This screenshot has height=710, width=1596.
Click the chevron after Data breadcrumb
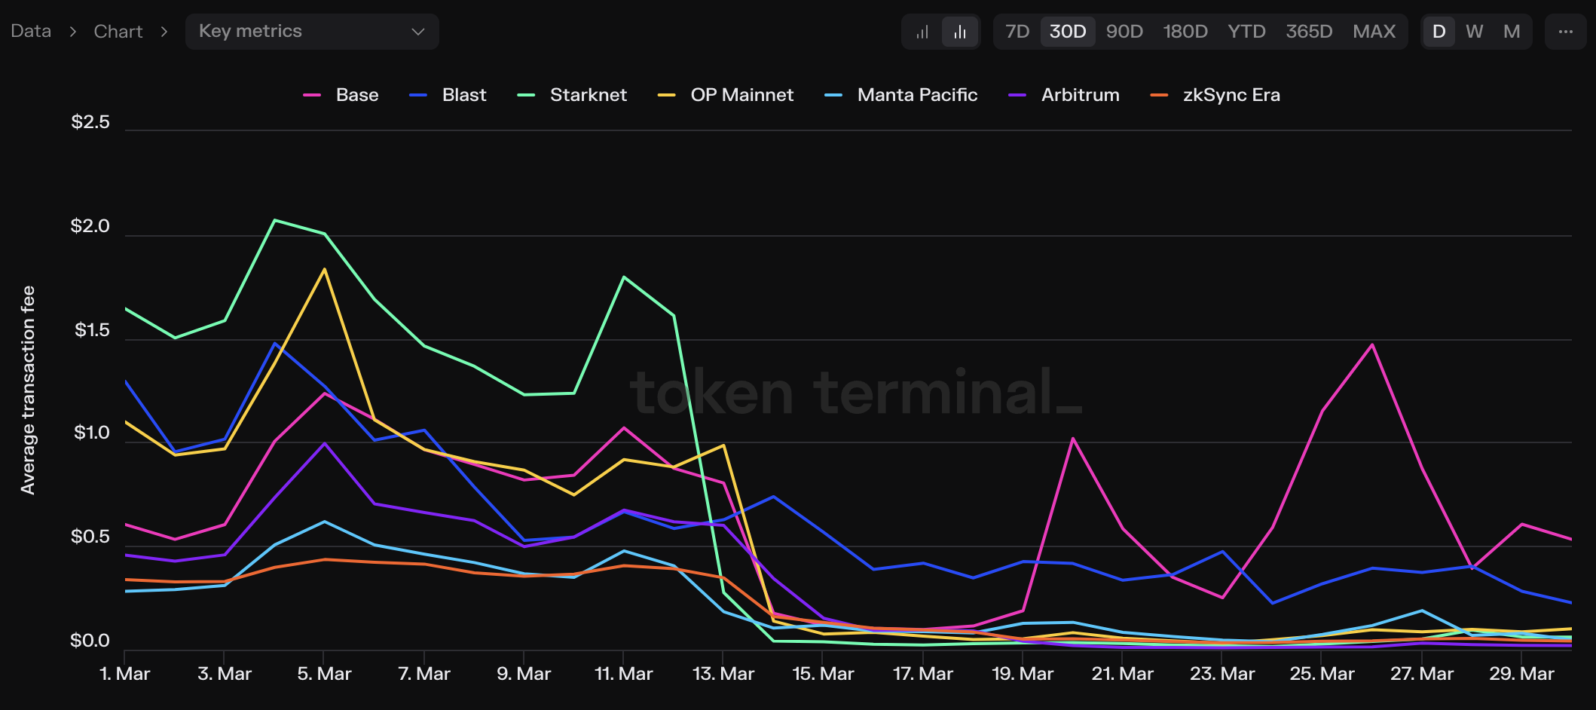pyautogui.click(x=73, y=32)
